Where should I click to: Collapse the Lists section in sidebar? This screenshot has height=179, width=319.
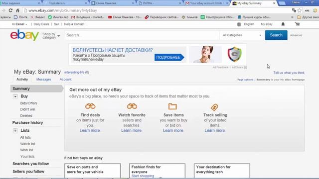coord(15,131)
